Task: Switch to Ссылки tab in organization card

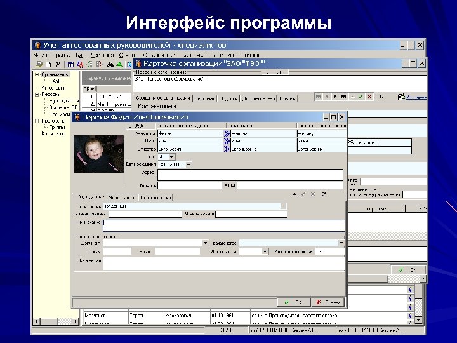Action: (x=287, y=98)
